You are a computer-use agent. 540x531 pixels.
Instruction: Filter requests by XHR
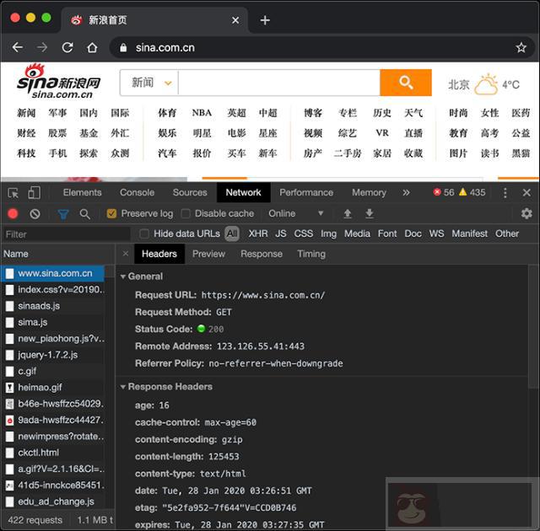[258, 233]
